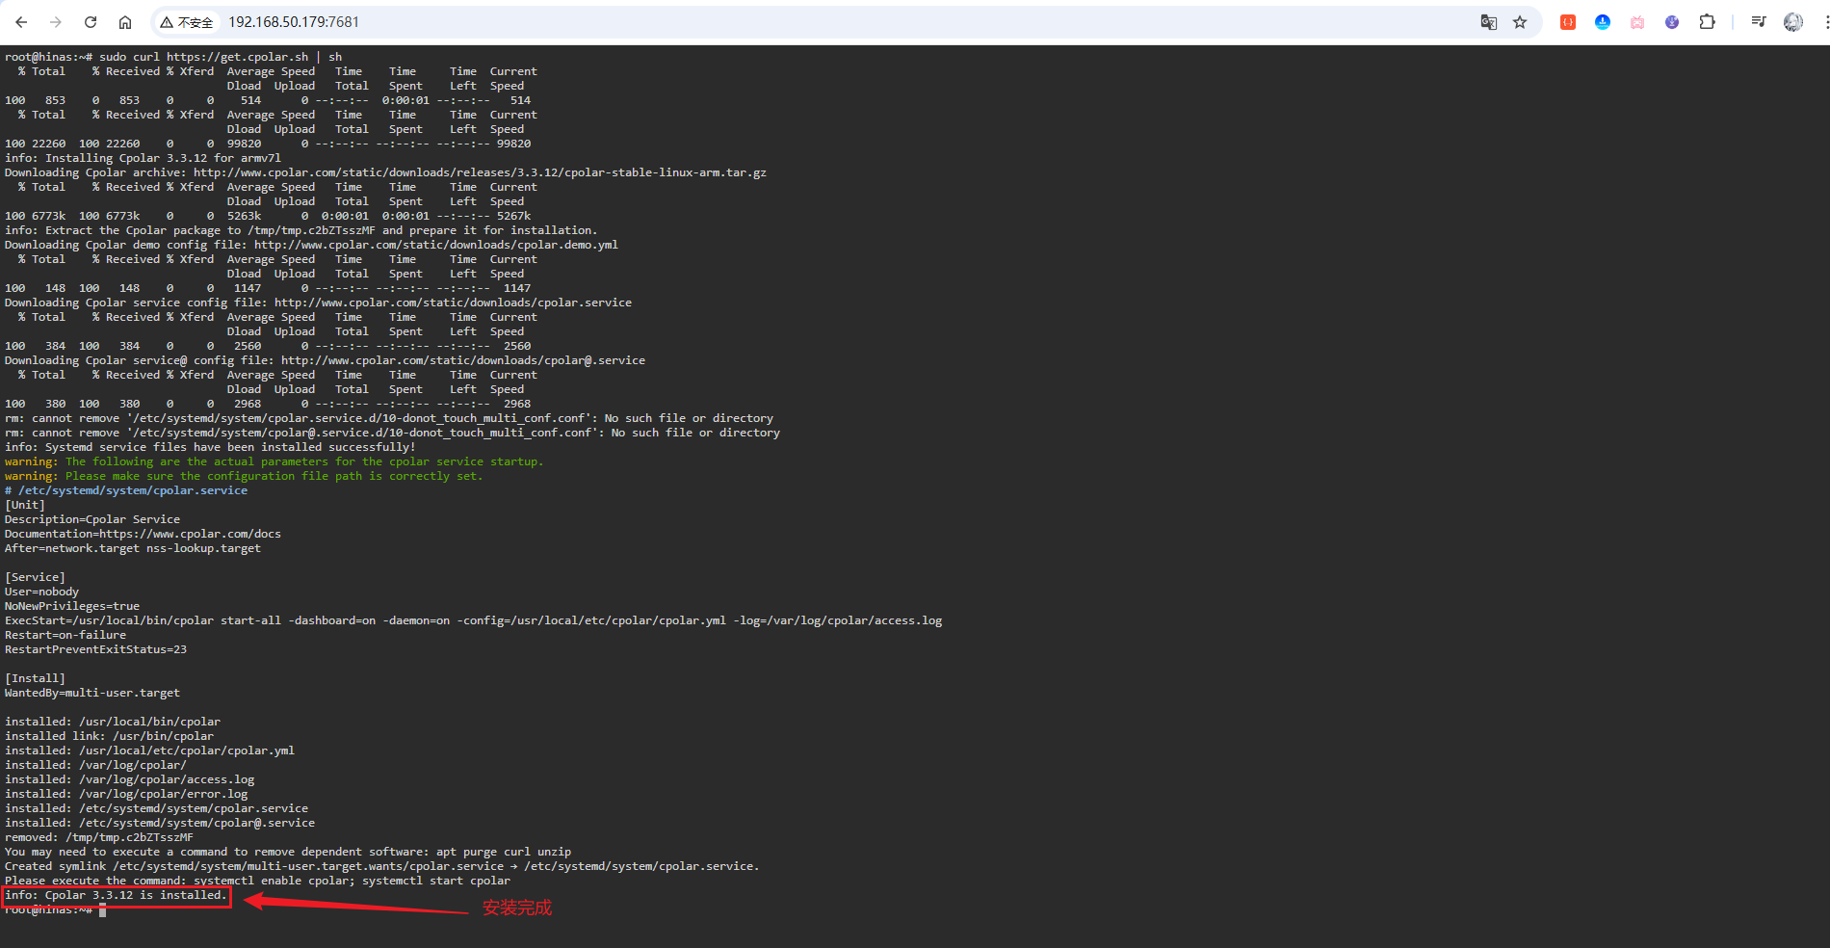Open the media playback controls

coord(1759,22)
